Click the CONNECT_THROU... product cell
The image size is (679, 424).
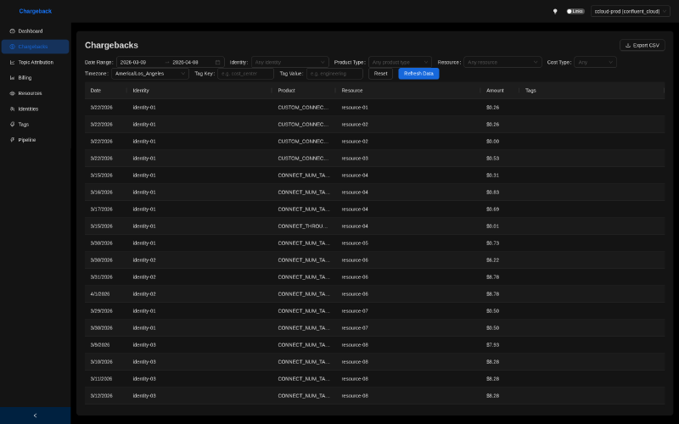(x=303, y=226)
